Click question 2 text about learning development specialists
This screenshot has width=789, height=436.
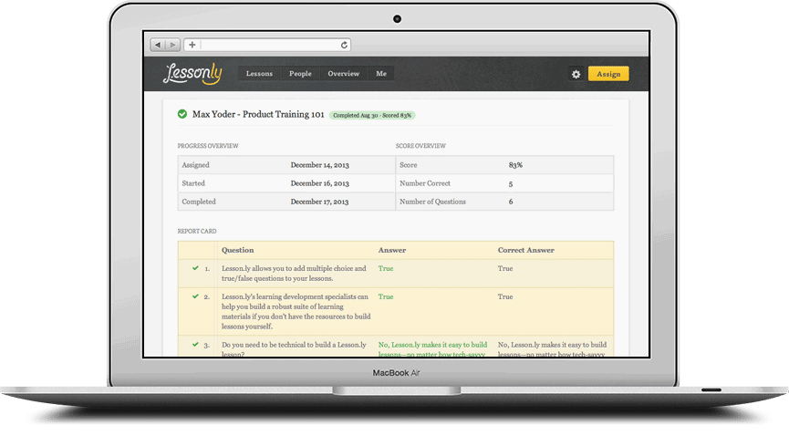pos(296,312)
